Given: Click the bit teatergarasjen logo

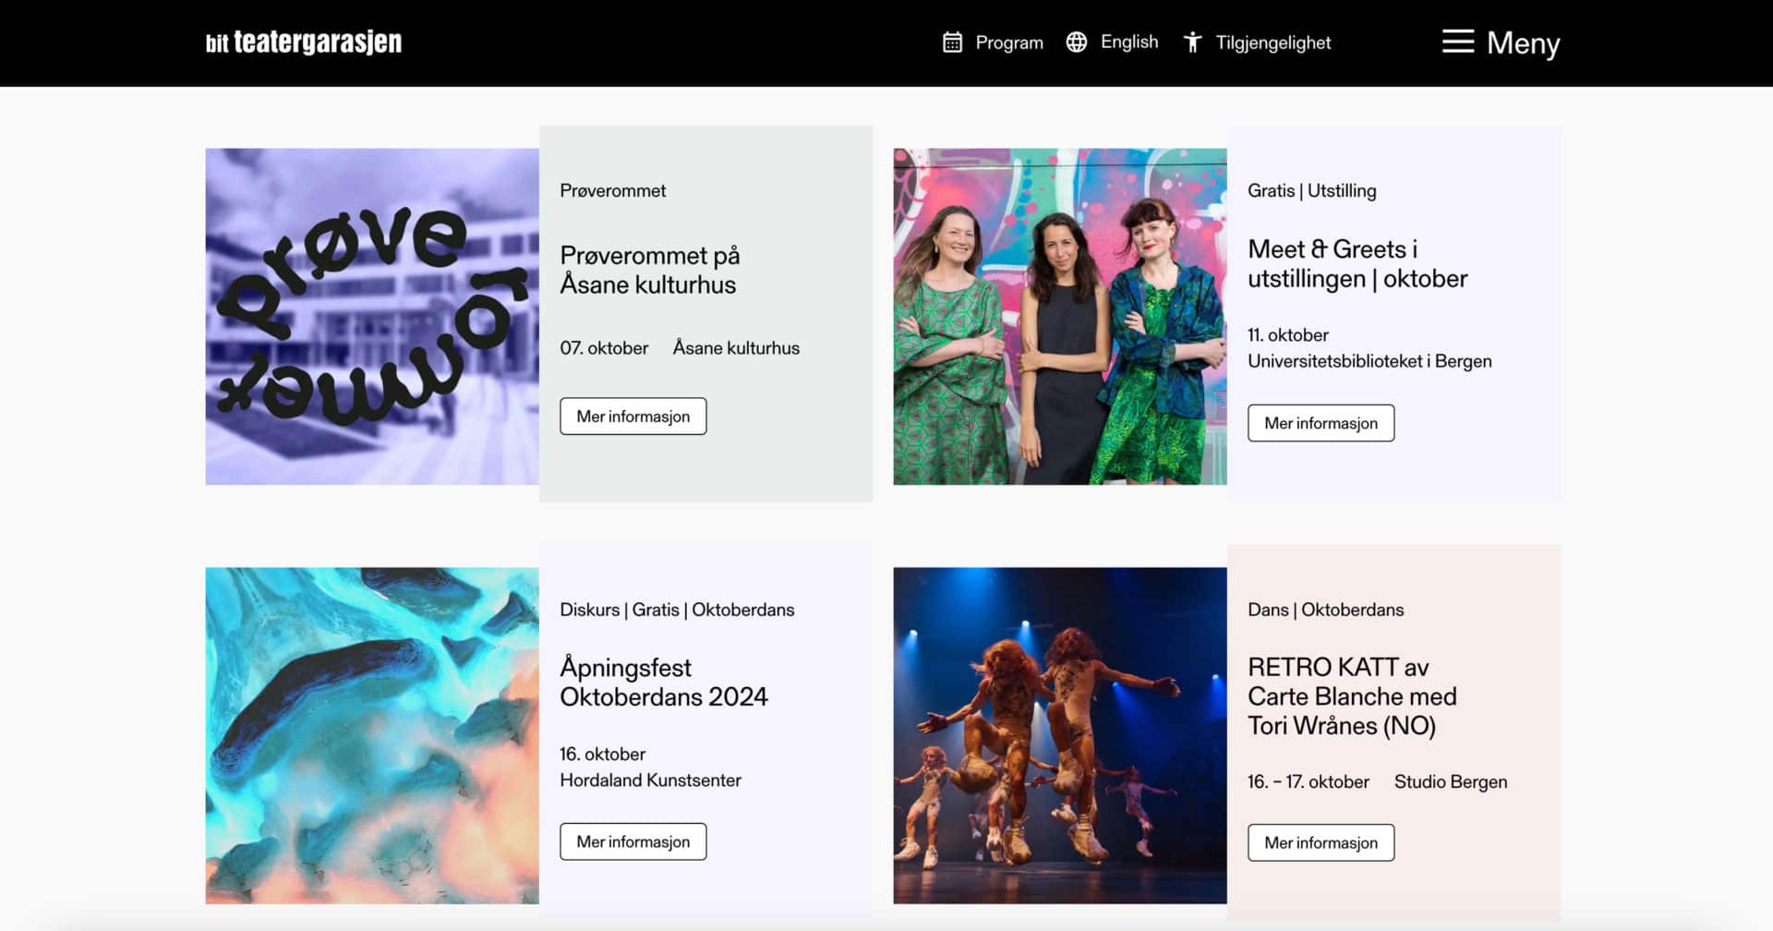Looking at the screenshot, I should point(303,42).
